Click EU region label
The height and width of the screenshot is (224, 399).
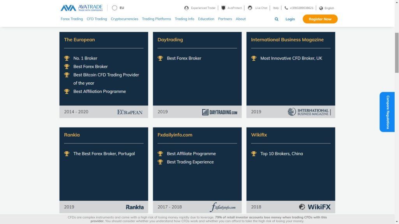point(122,8)
